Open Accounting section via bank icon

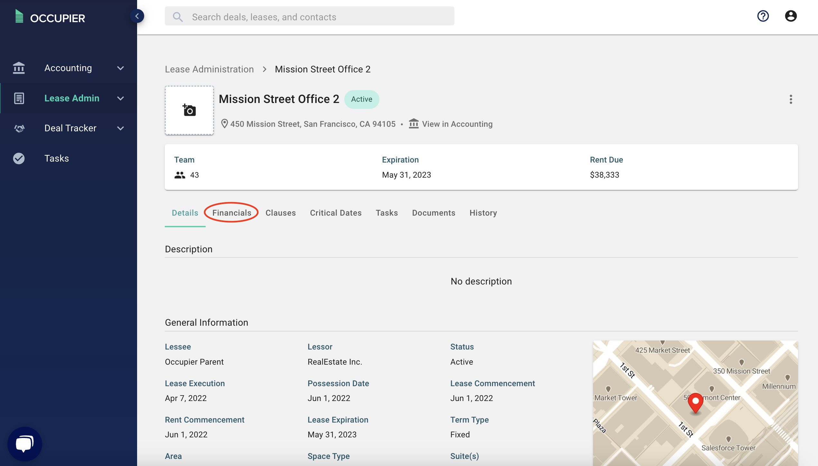(x=19, y=68)
